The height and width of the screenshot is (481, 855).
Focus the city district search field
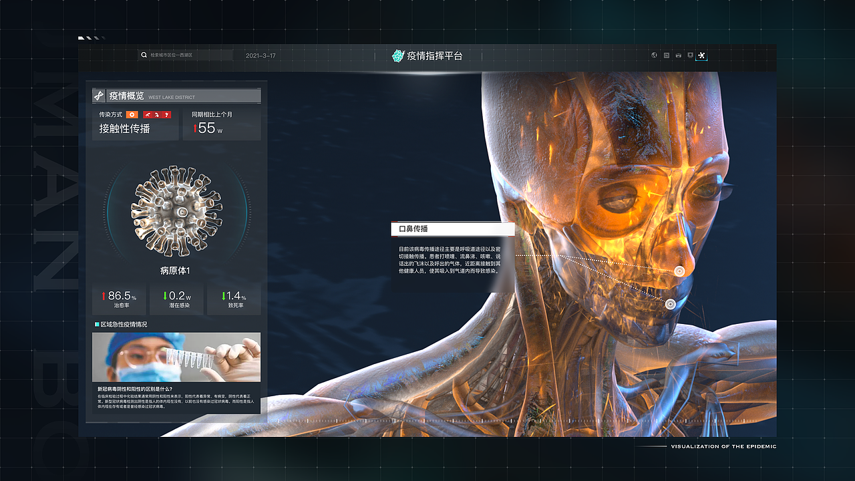[x=185, y=55]
